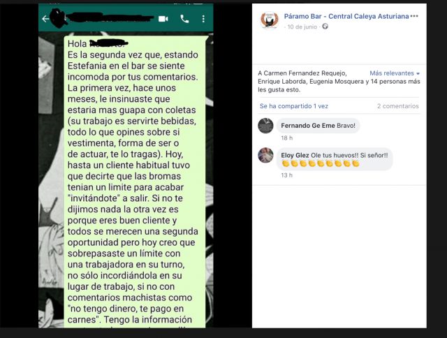
Task: Open Eloy Glez's profile avatar
Action: pos(265,155)
